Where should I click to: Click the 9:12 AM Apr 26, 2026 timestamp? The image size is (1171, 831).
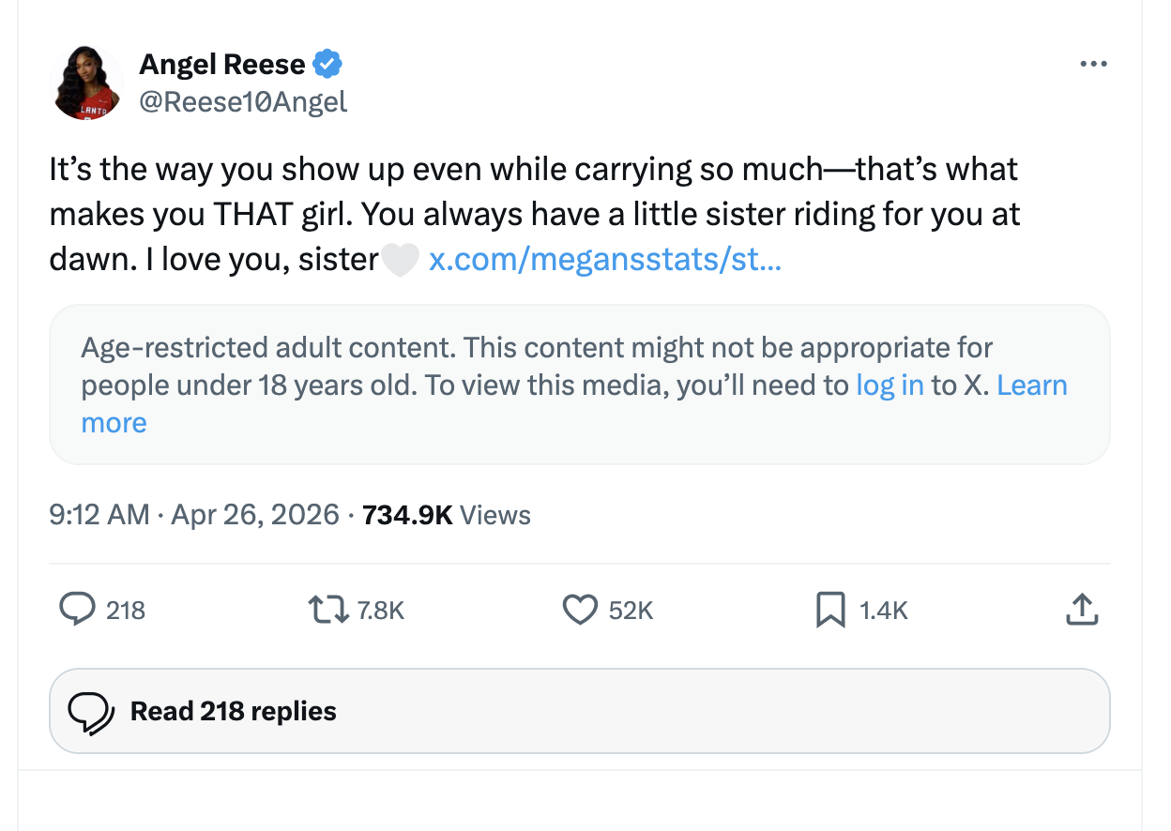point(194,515)
